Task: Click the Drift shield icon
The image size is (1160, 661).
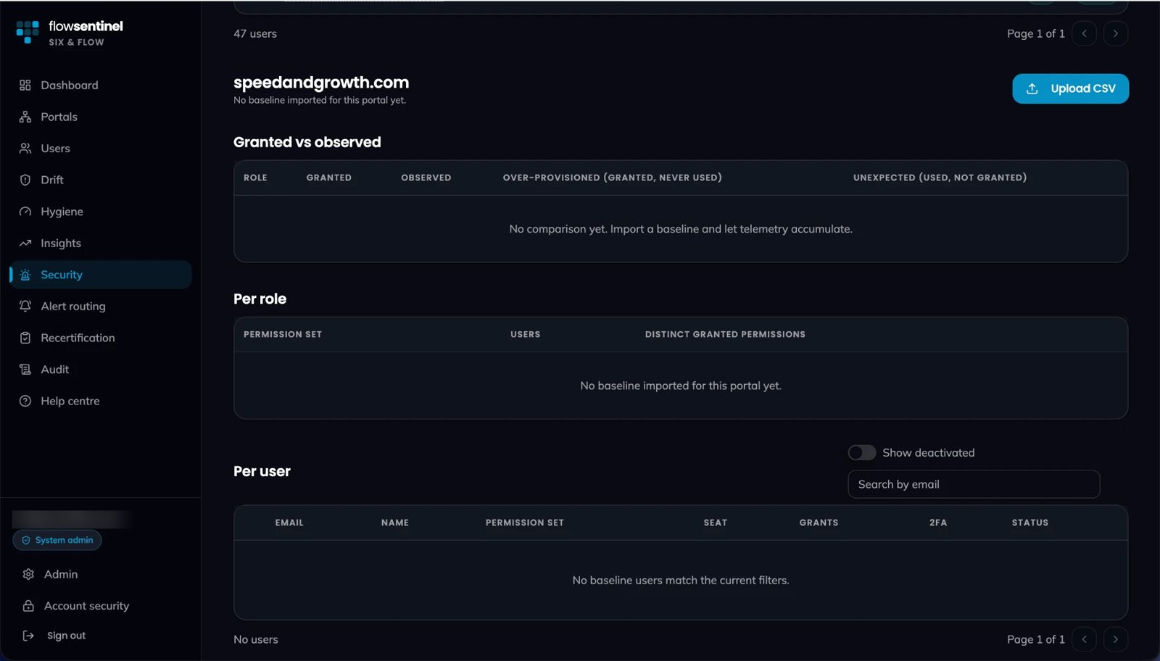Action: [x=25, y=180]
